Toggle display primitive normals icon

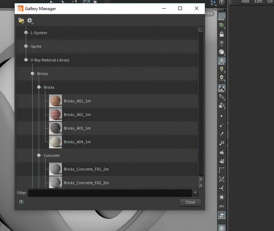(222, 152)
